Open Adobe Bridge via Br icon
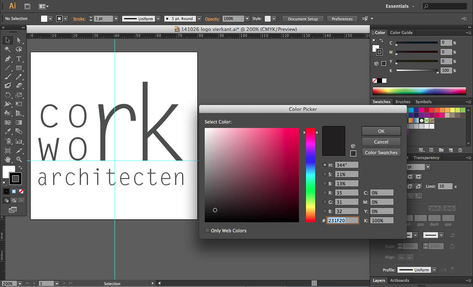The height and width of the screenshot is (287, 473). click(x=27, y=6)
